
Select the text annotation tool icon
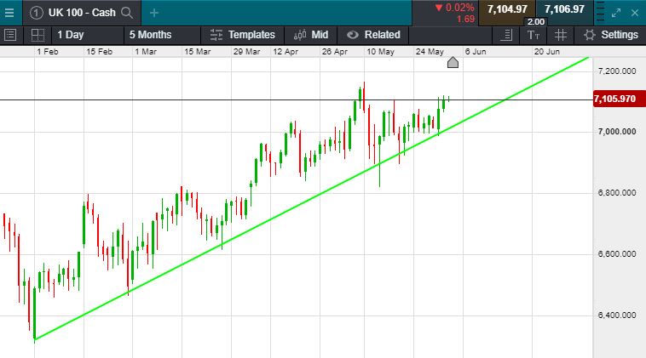[x=534, y=35]
